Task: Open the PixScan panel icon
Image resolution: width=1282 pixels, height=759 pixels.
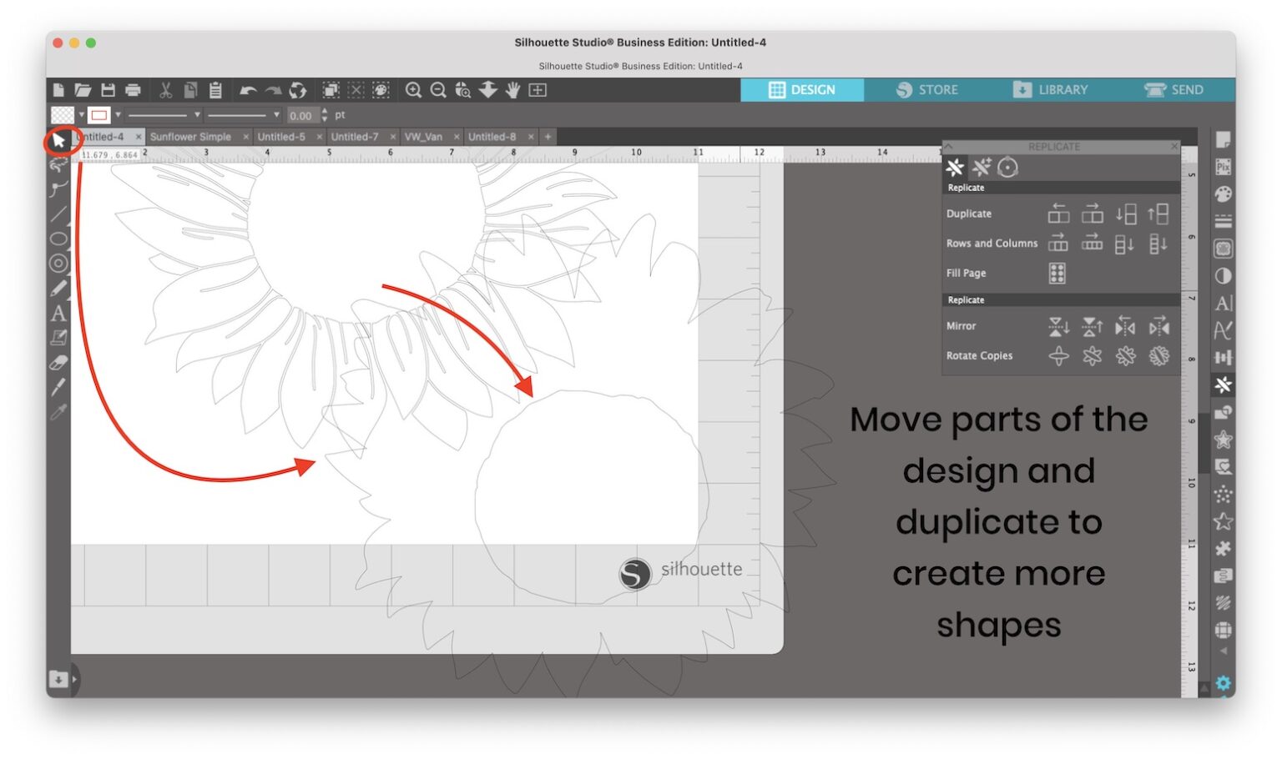Action: click(1222, 165)
